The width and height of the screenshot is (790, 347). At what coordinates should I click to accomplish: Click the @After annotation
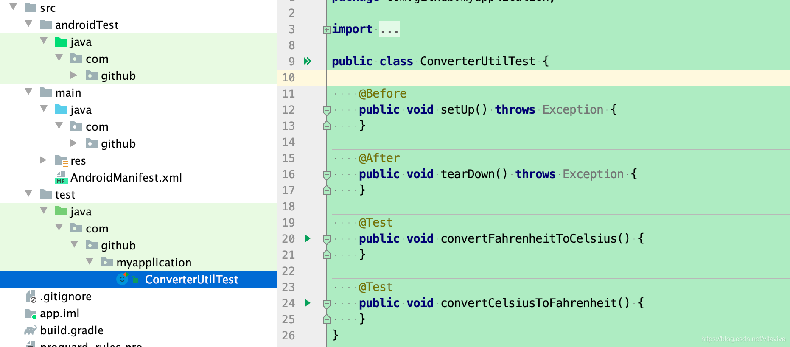[379, 158]
